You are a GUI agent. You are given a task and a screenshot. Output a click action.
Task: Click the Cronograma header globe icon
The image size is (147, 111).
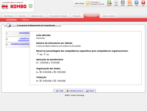(x=9, y=25)
